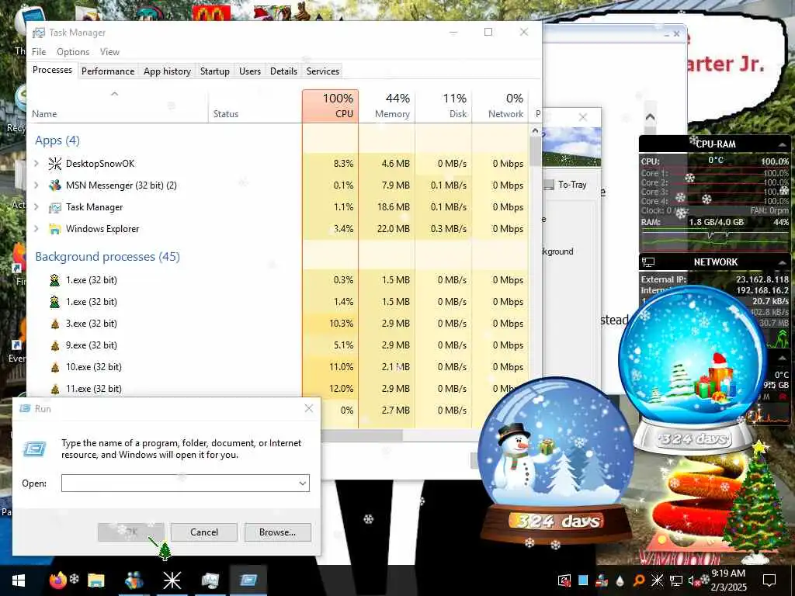Click the Task Manager row icon in Apps
Image resolution: width=795 pixels, height=596 pixels.
[55, 207]
